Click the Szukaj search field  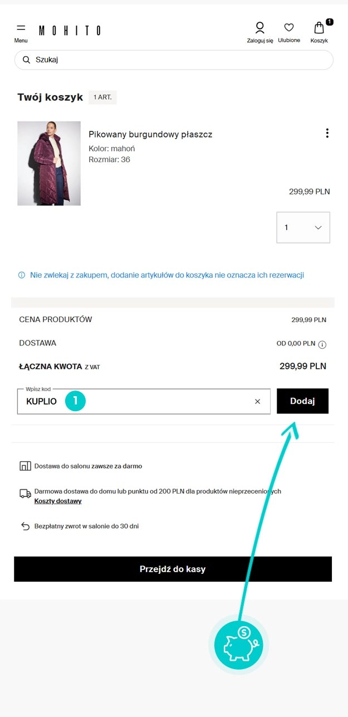tap(178, 60)
